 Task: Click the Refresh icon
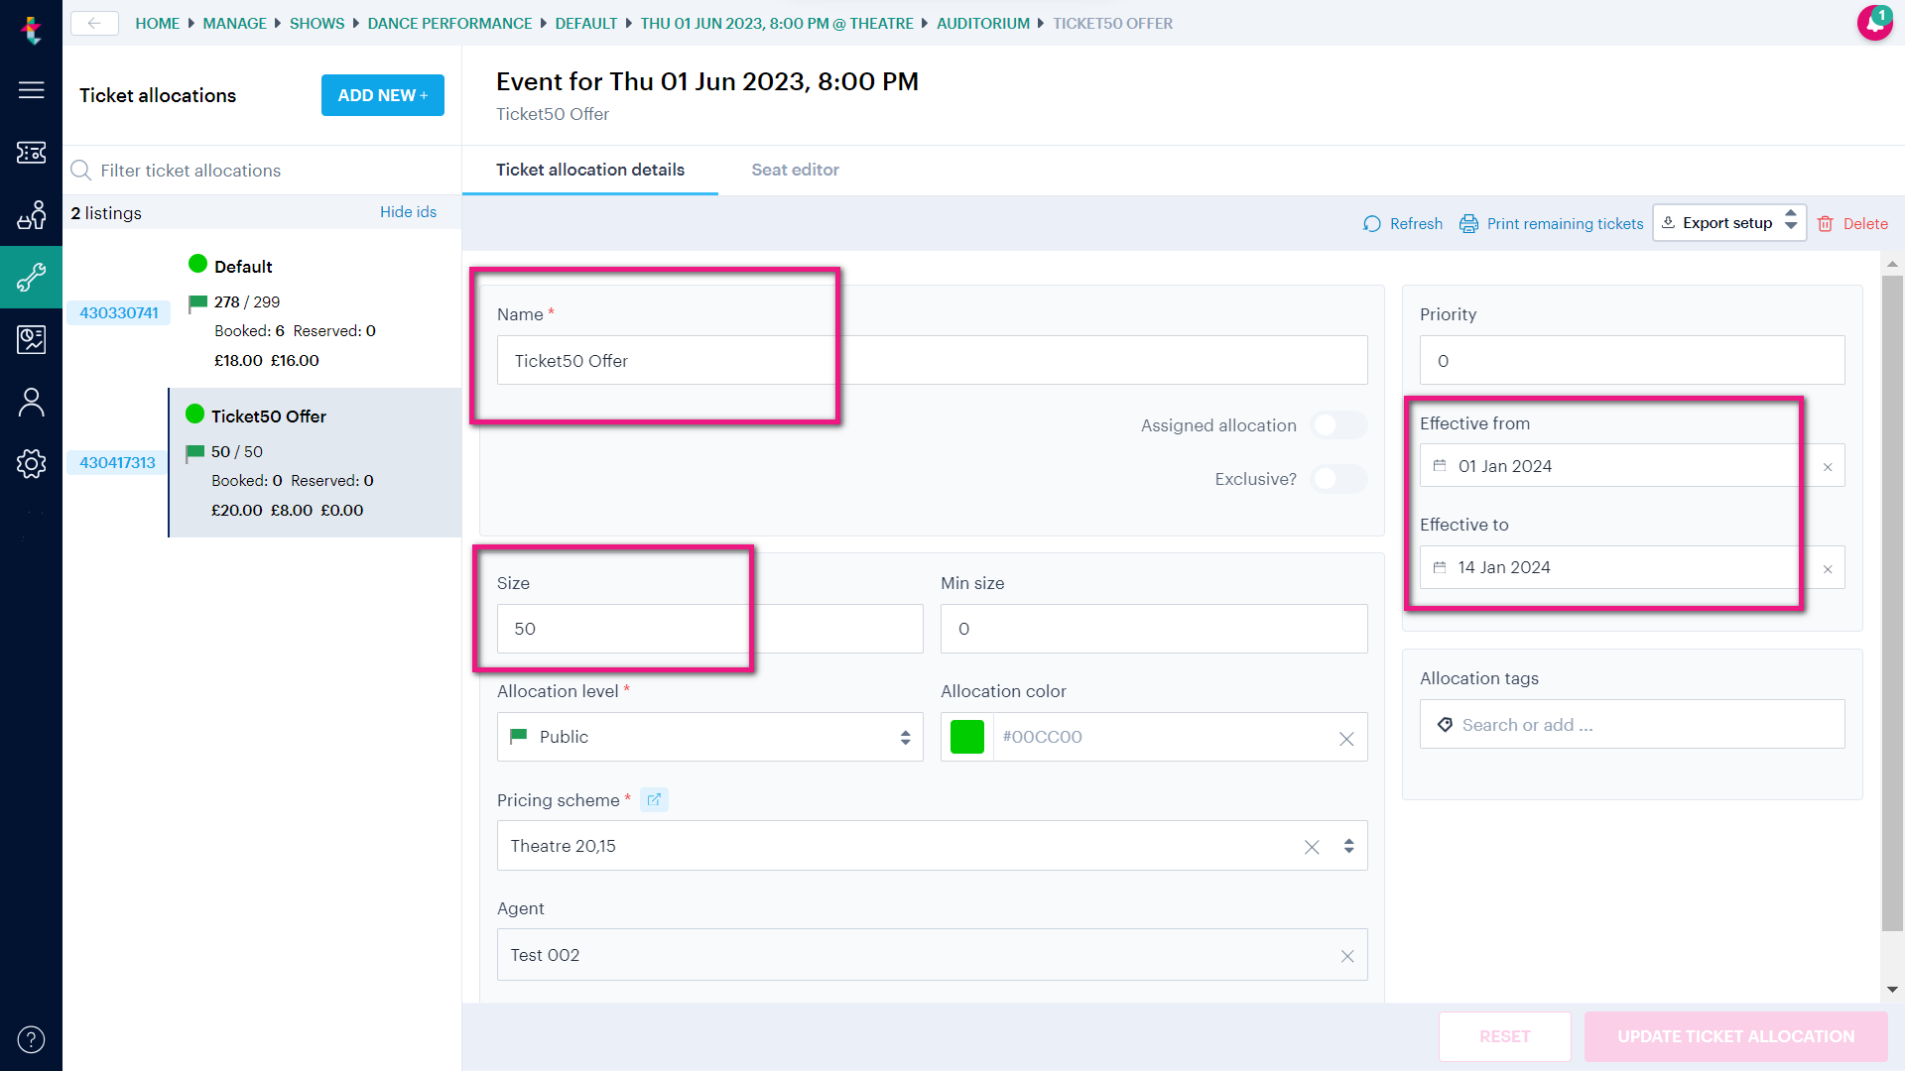click(x=1372, y=224)
